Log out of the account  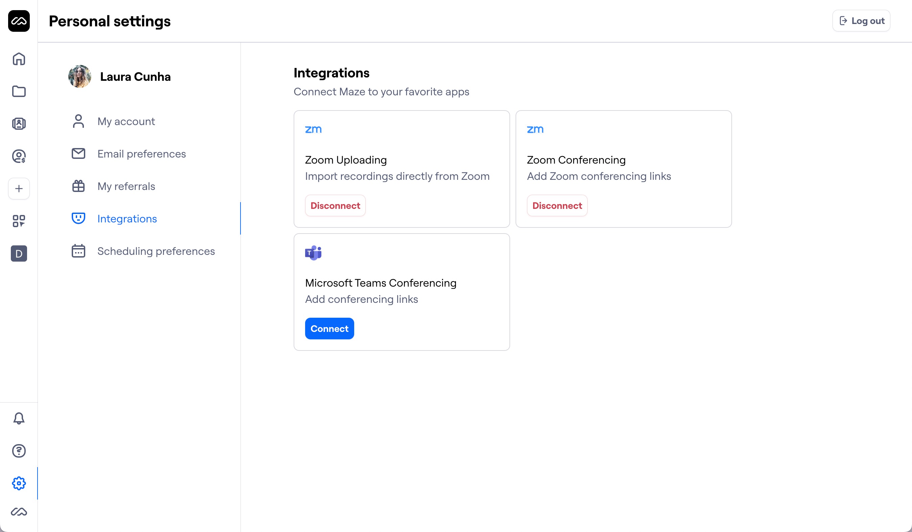(861, 21)
